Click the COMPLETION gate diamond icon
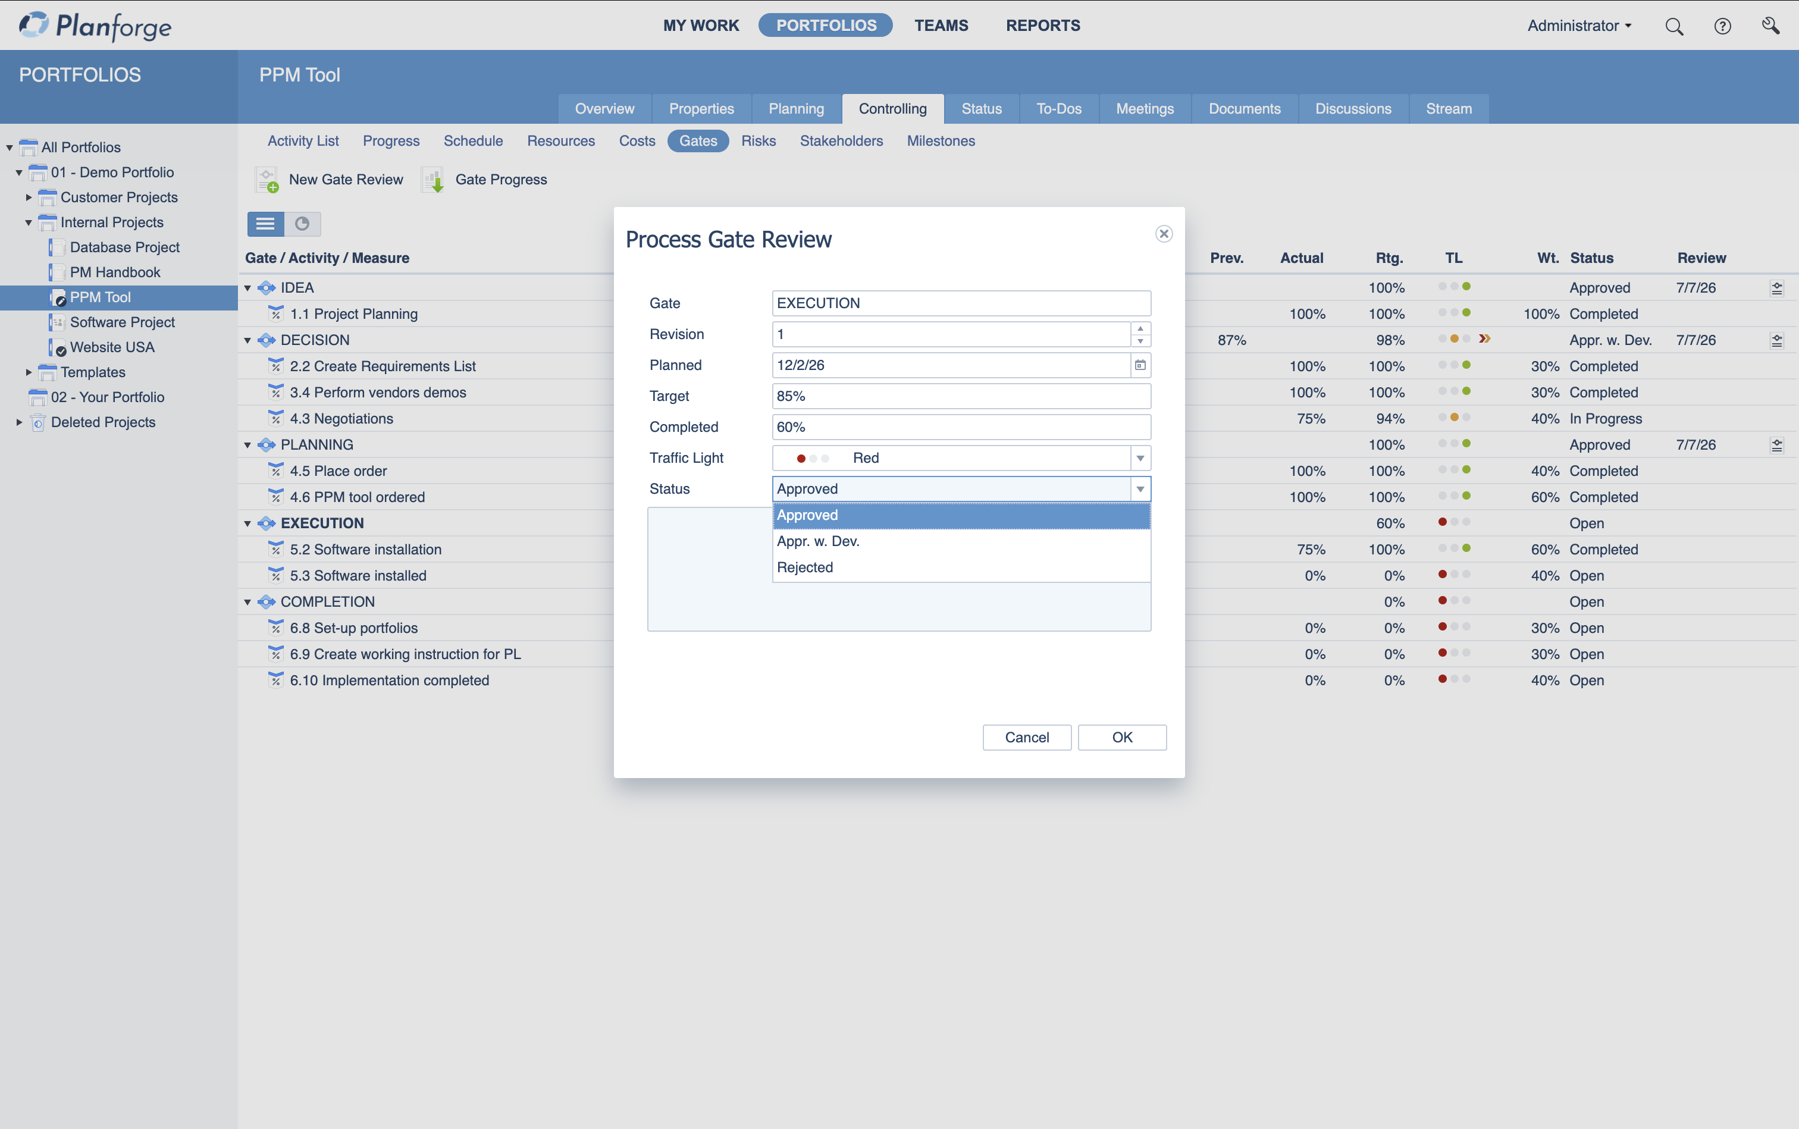 tap(267, 602)
